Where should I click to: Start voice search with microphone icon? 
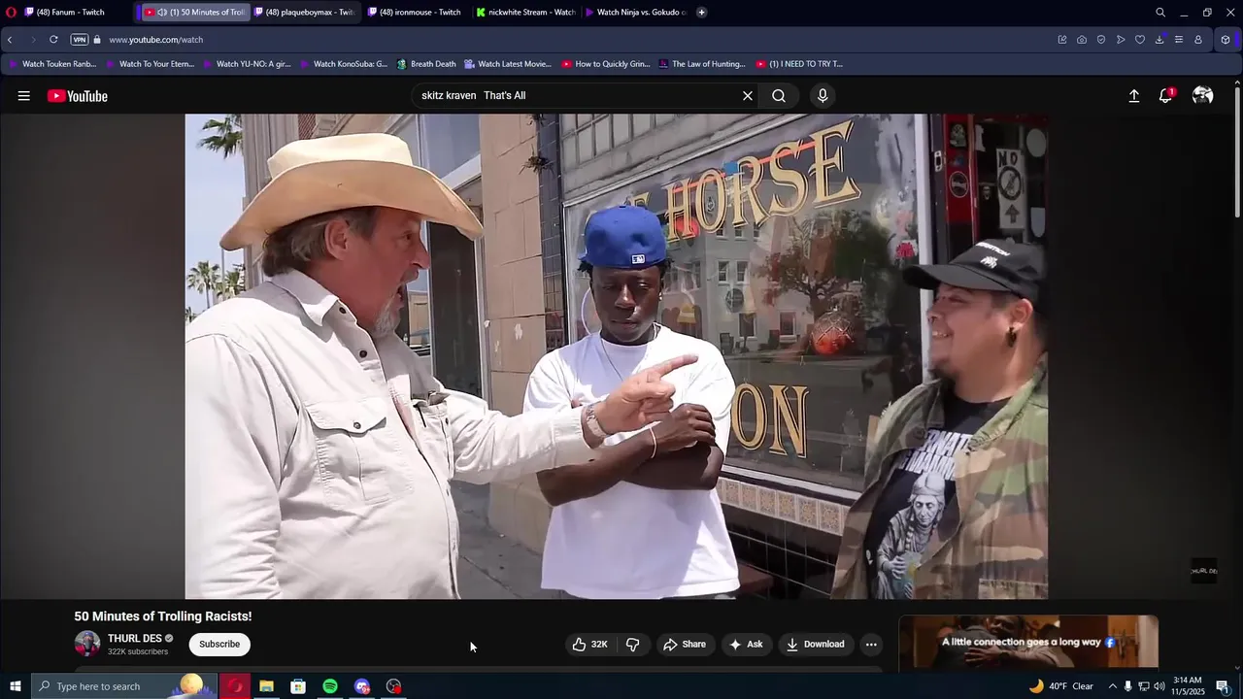[823, 96]
